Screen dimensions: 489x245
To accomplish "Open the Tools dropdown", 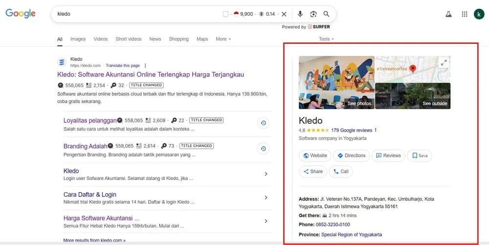I will pos(326,39).
